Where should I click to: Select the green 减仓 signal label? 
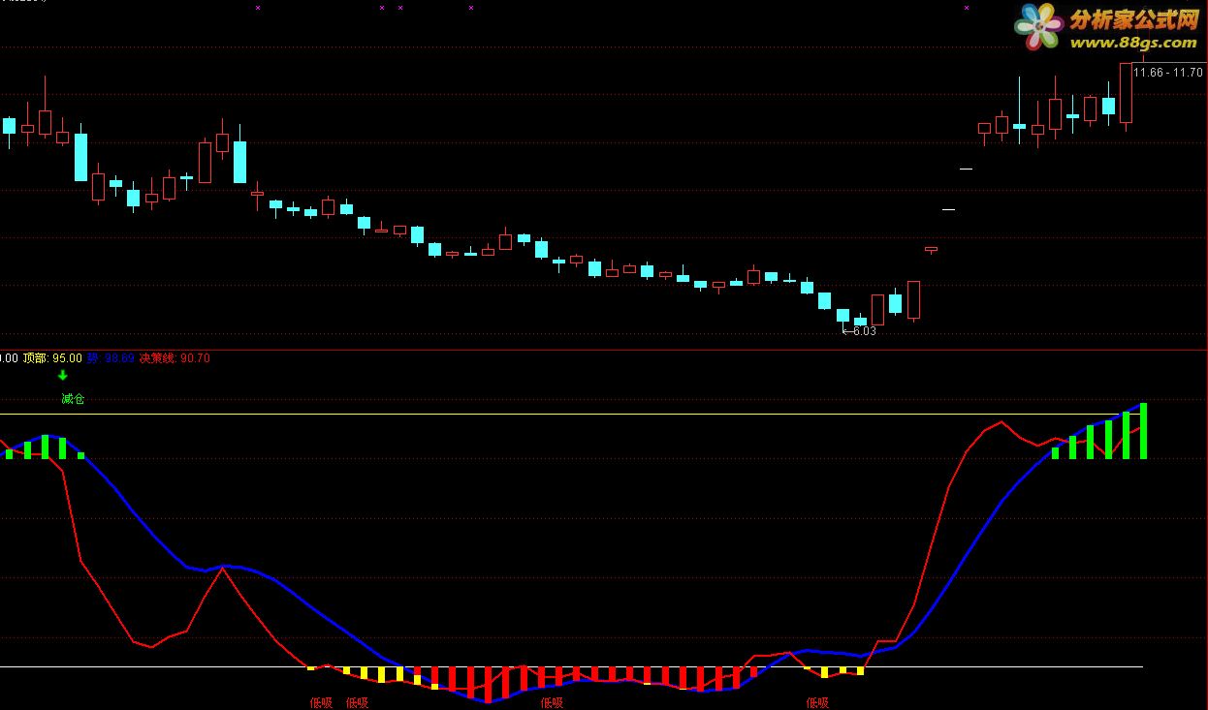pos(73,398)
